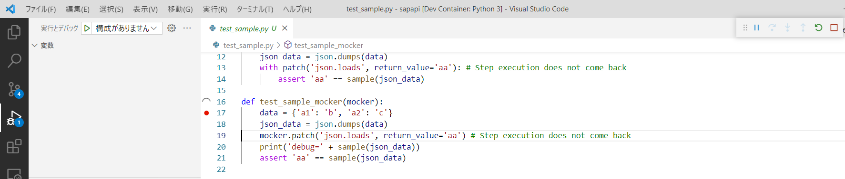Open launch.json with the gear icon
Viewport: 845px width, 179px height.
pyautogui.click(x=172, y=28)
